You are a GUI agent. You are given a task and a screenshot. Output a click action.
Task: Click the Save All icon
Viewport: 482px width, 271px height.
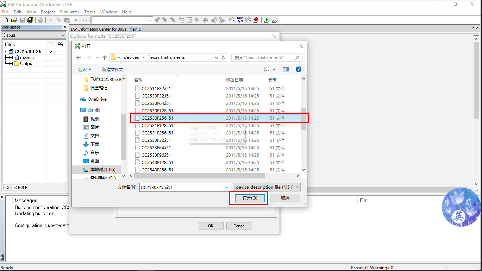(x=31, y=20)
